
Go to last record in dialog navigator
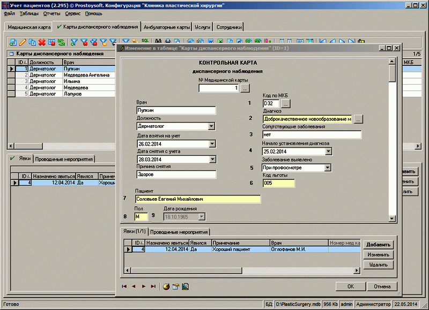coord(153,286)
